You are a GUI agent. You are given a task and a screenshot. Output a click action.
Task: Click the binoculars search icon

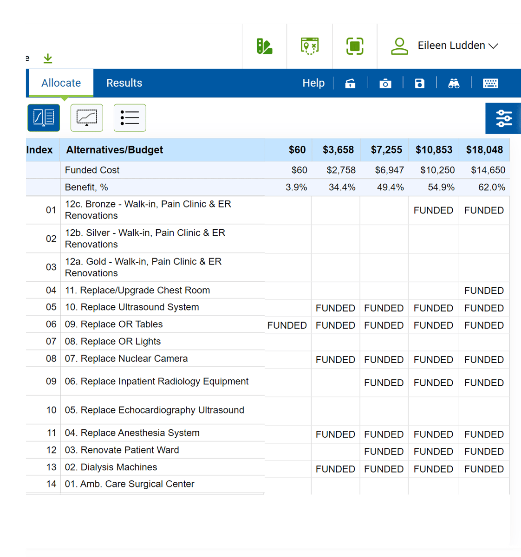click(454, 84)
